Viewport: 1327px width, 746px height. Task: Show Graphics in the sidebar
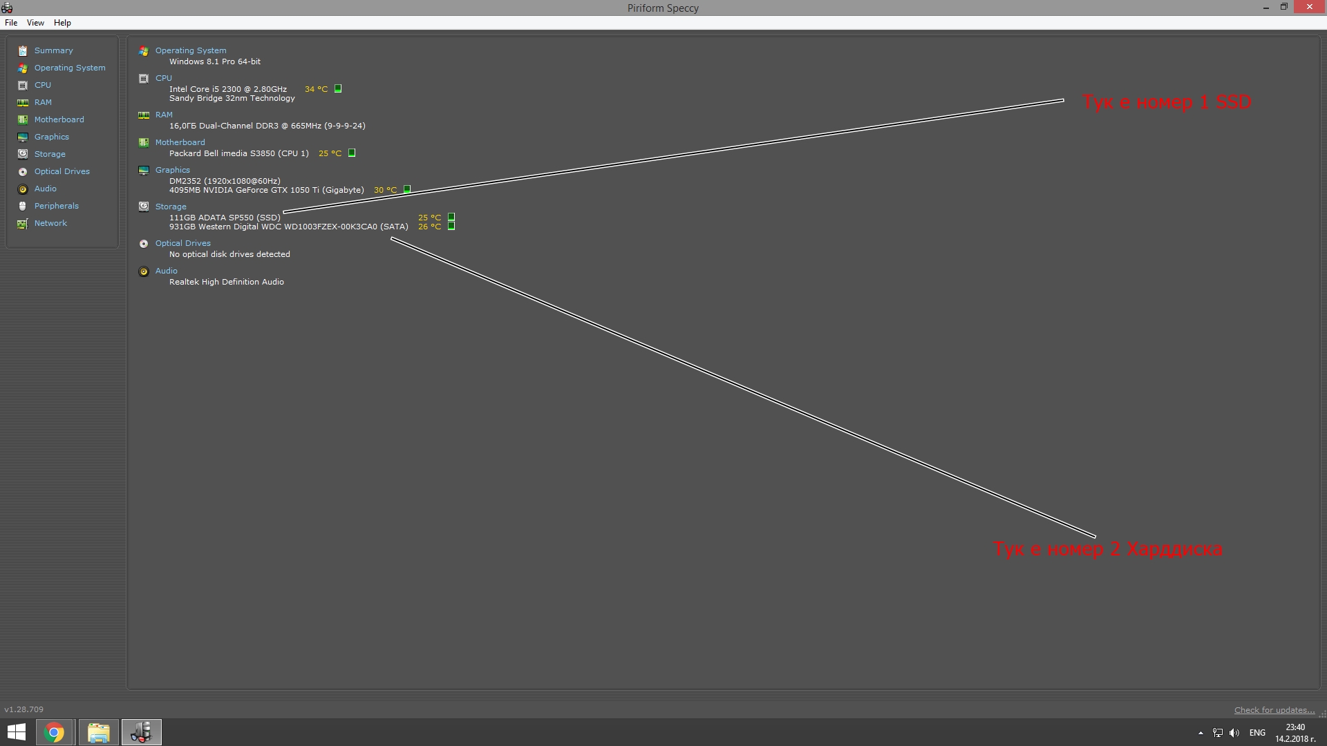click(x=52, y=137)
